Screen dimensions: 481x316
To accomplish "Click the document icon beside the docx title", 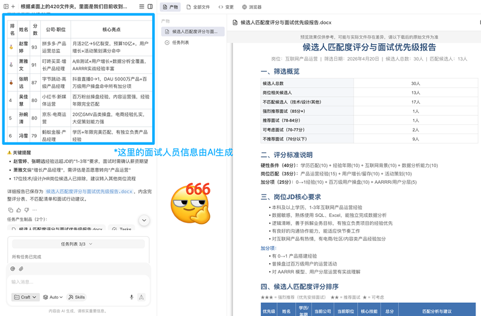I will (235, 23).
